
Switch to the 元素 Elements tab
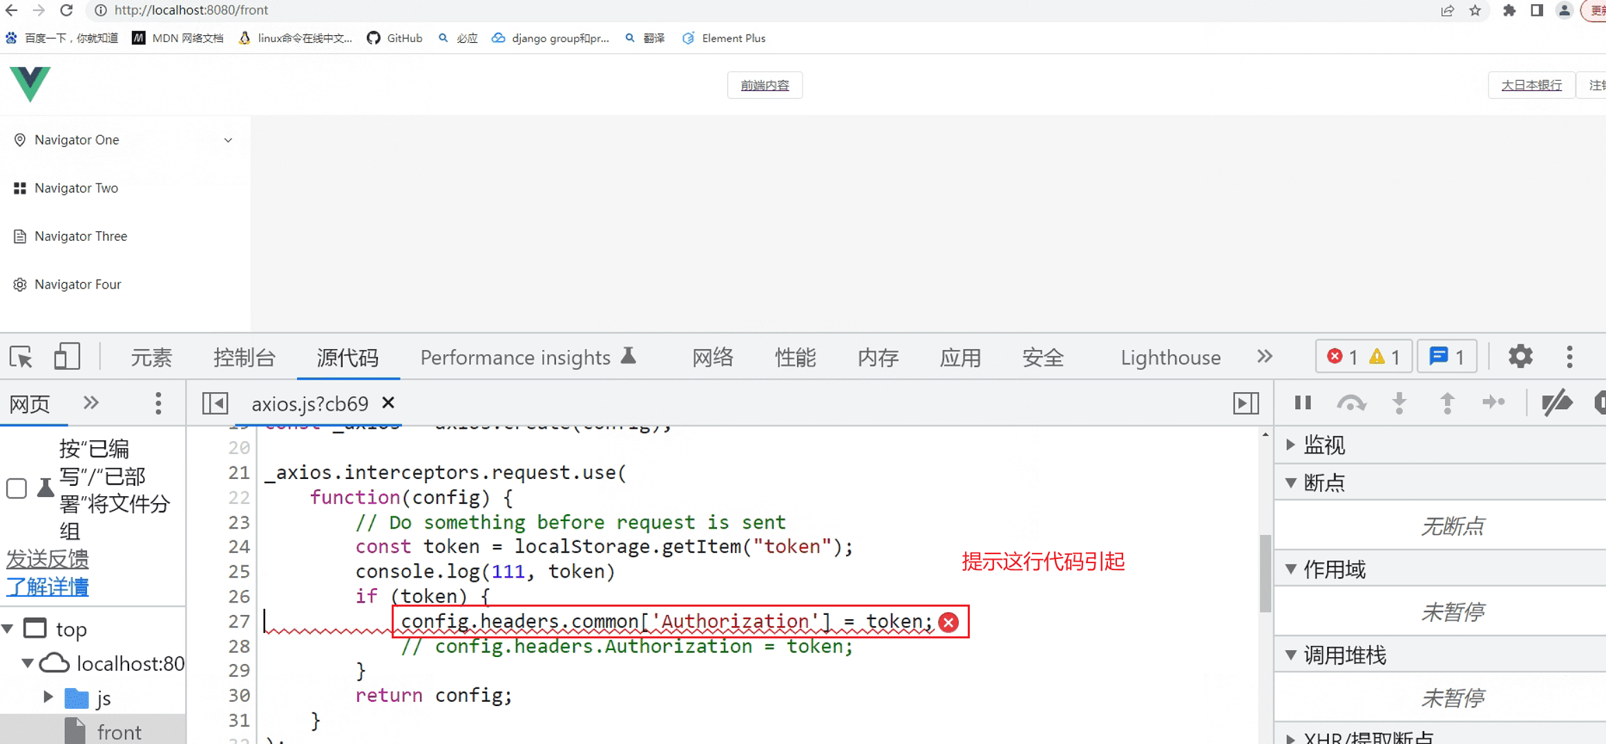(151, 358)
